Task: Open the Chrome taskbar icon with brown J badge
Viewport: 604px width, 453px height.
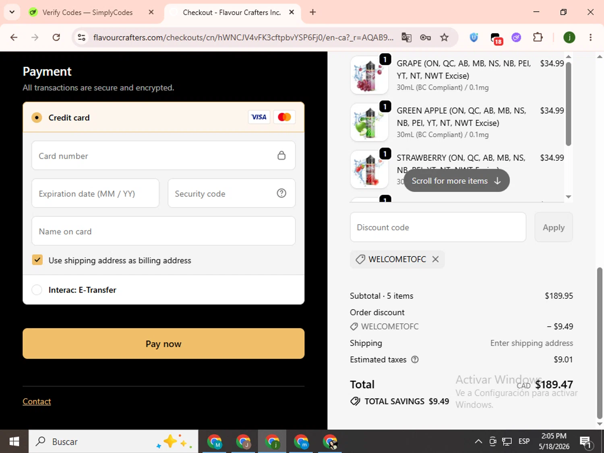Action: (x=243, y=442)
